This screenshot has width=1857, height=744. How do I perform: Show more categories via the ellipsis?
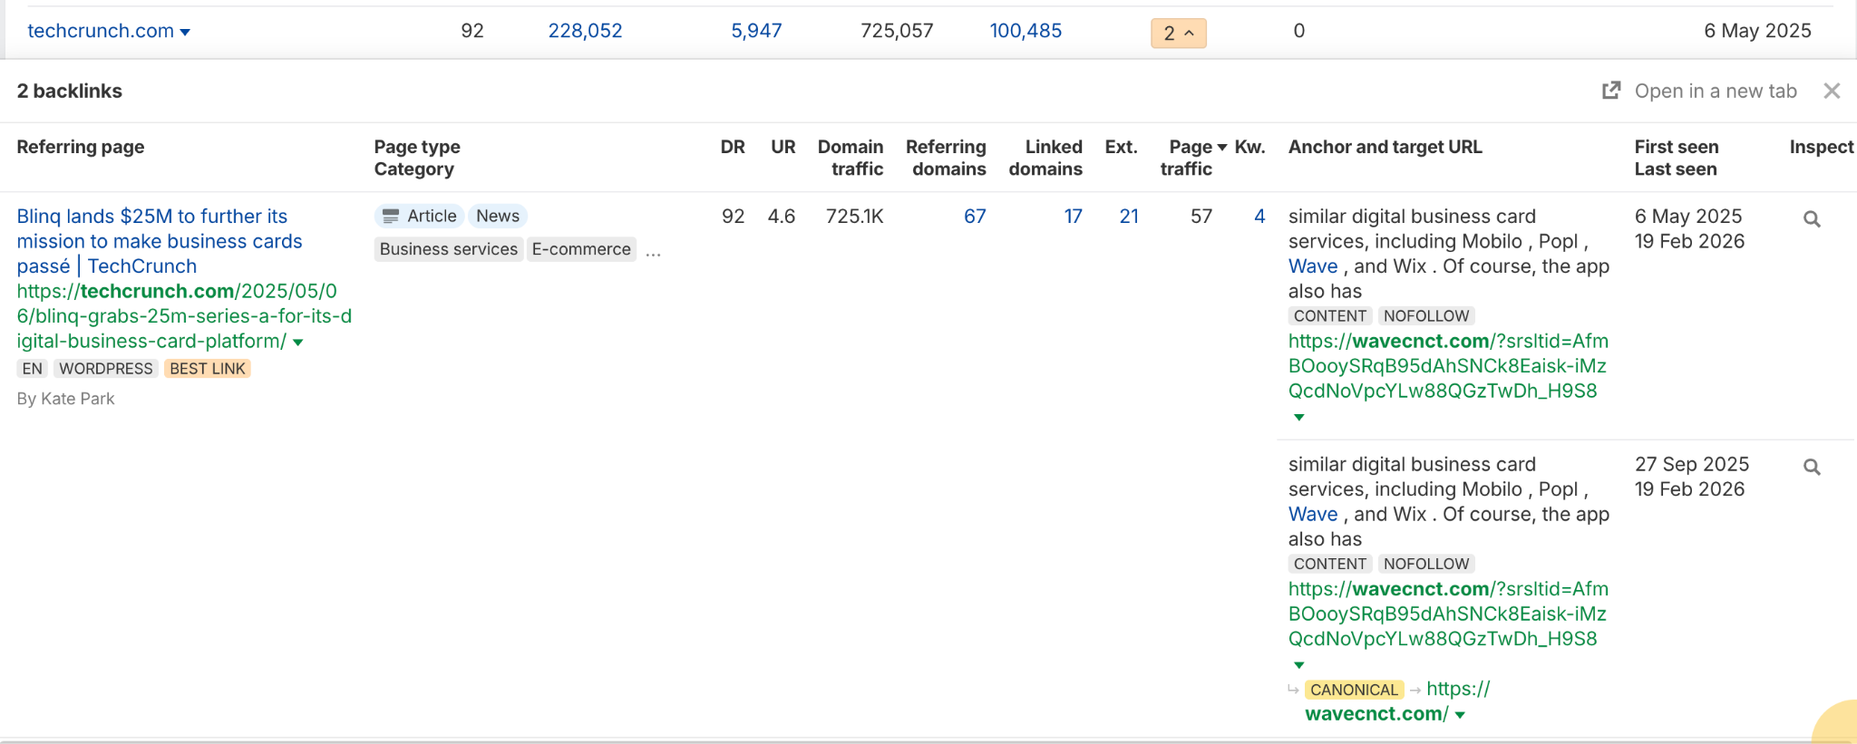653,252
